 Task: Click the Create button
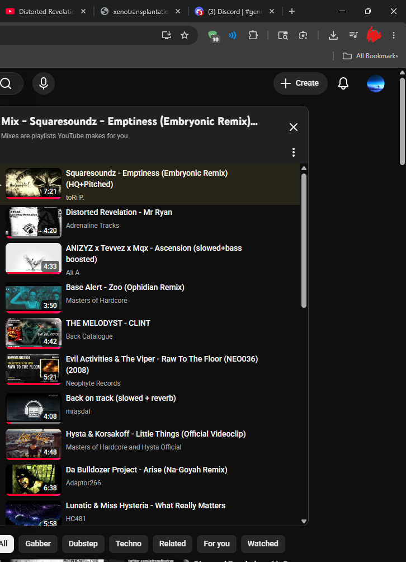(300, 83)
